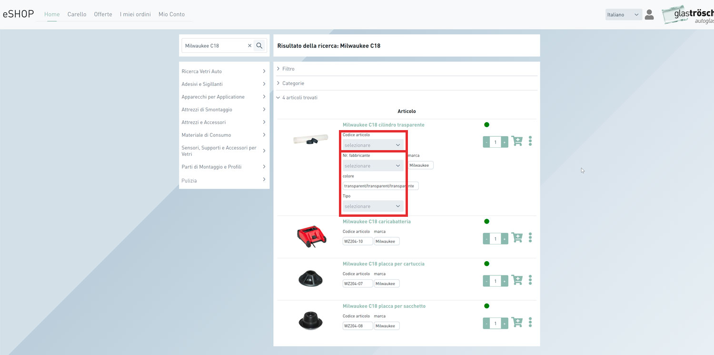Click the Articolo column header
This screenshot has width=714, height=355.
(x=407, y=111)
